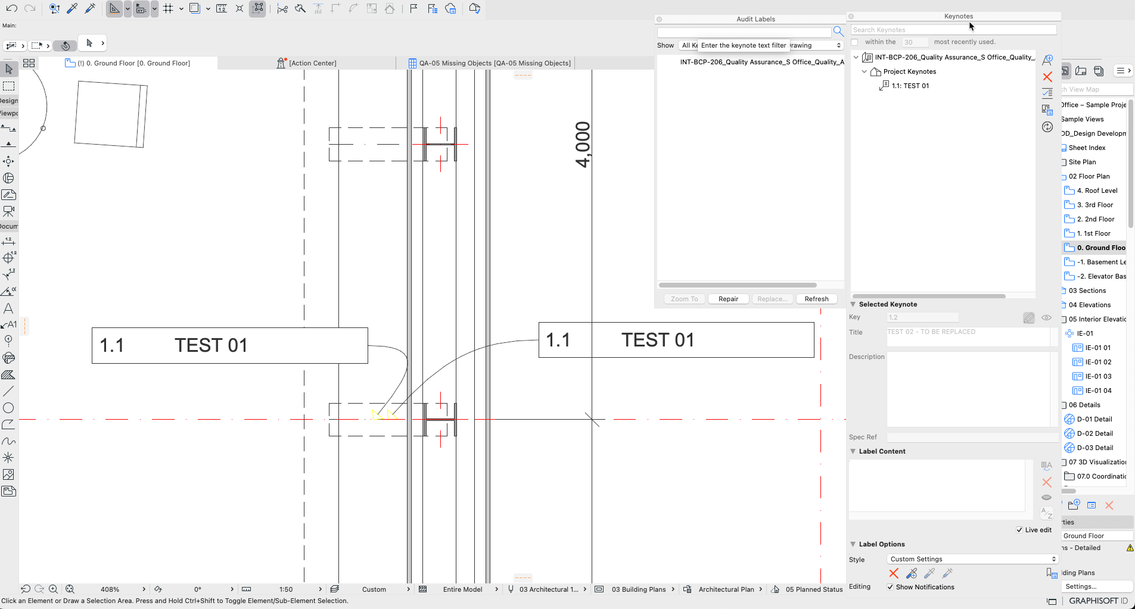
Task: Open the Style Custom Settings dropdown
Action: click(x=972, y=559)
